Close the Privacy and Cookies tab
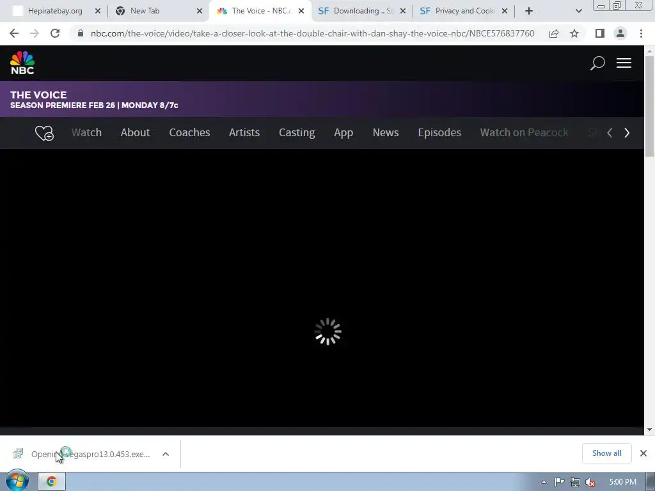Viewport: 655px width, 491px height. coord(505,12)
